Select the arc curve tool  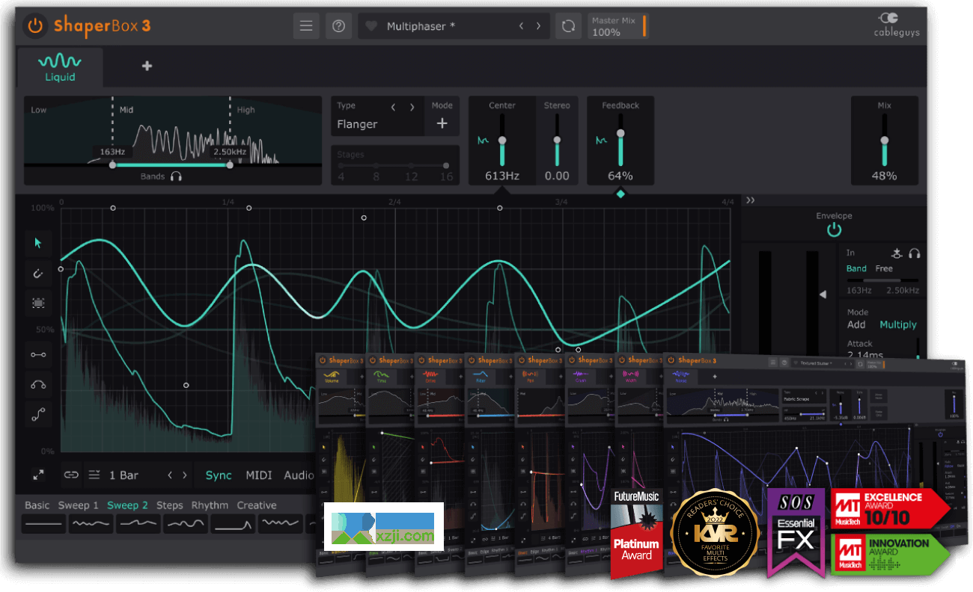38,384
